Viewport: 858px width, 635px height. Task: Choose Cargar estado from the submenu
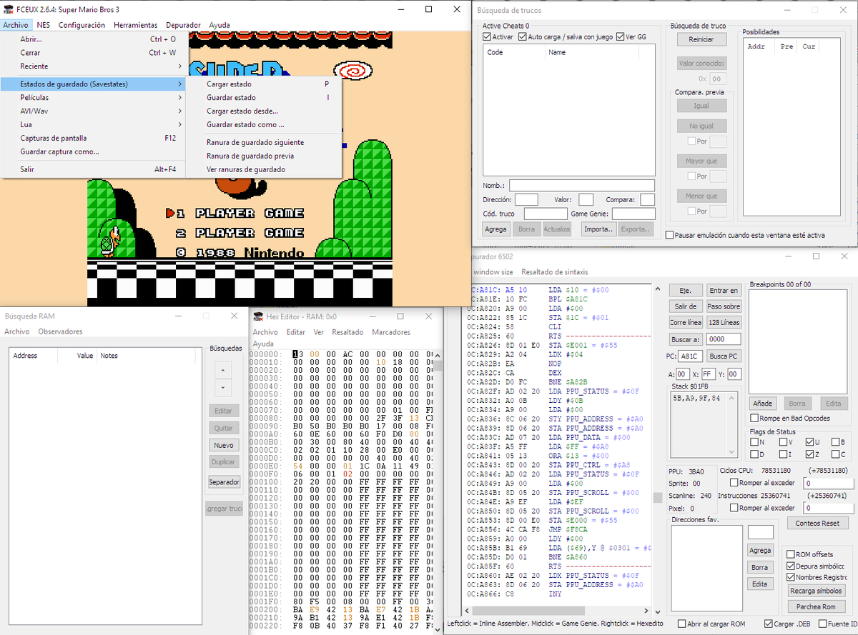pyautogui.click(x=265, y=84)
